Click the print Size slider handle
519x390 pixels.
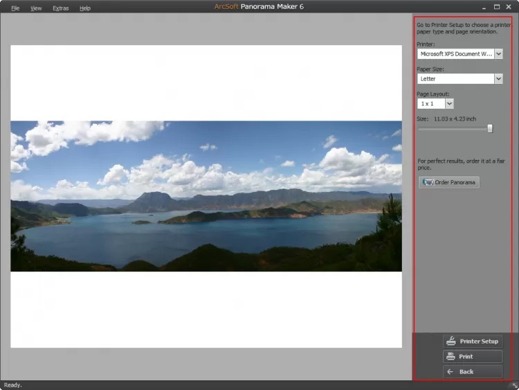click(x=490, y=128)
